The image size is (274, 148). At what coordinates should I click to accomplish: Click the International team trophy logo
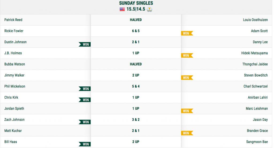coord(149,9)
